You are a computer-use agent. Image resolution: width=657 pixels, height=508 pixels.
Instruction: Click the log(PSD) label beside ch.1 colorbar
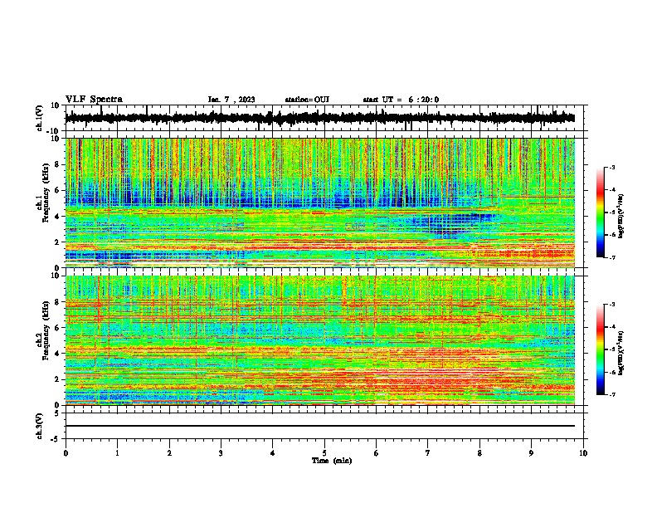pos(621,216)
